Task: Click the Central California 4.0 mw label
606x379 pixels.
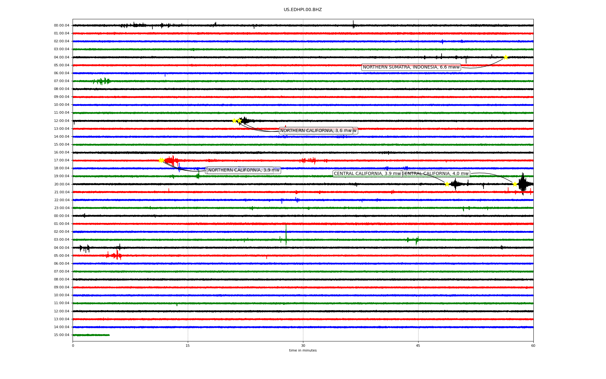Action: pos(436,174)
